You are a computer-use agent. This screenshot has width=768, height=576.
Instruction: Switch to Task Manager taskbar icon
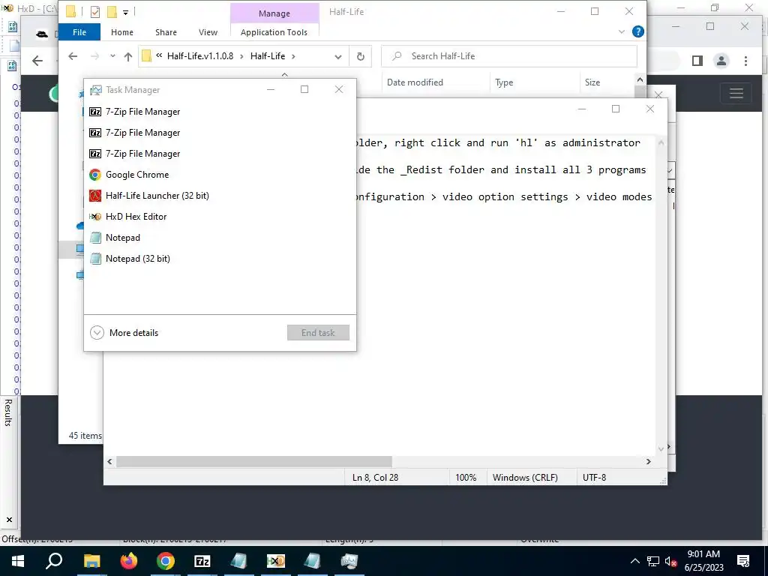pos(349,561)
